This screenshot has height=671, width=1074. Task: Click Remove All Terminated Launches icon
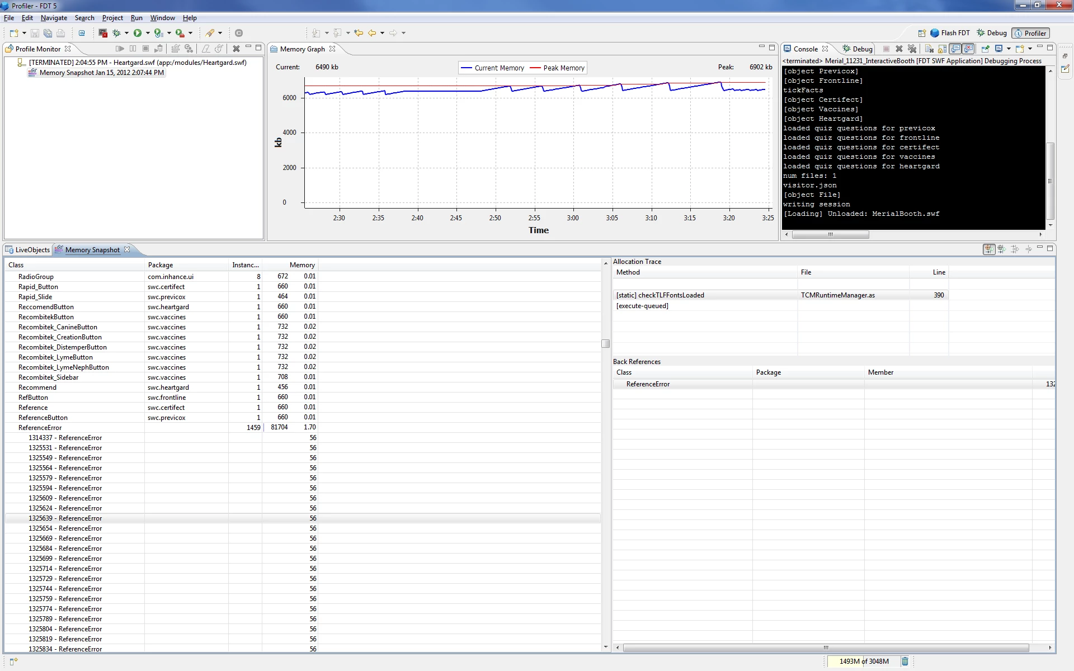pyautogui.click(x=912, y=49)
